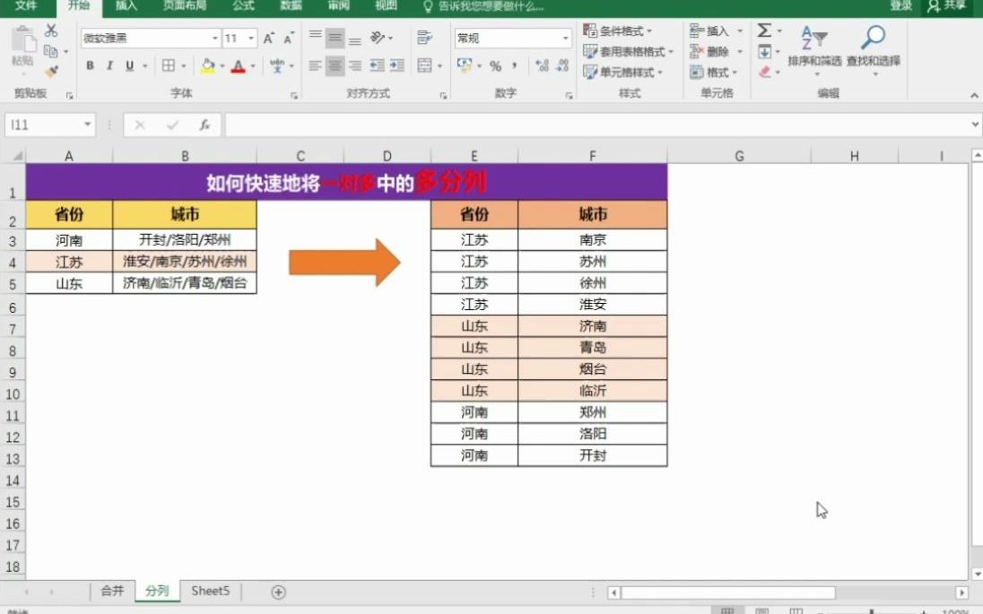Click the Cut scissors icon

click(49, 30)
